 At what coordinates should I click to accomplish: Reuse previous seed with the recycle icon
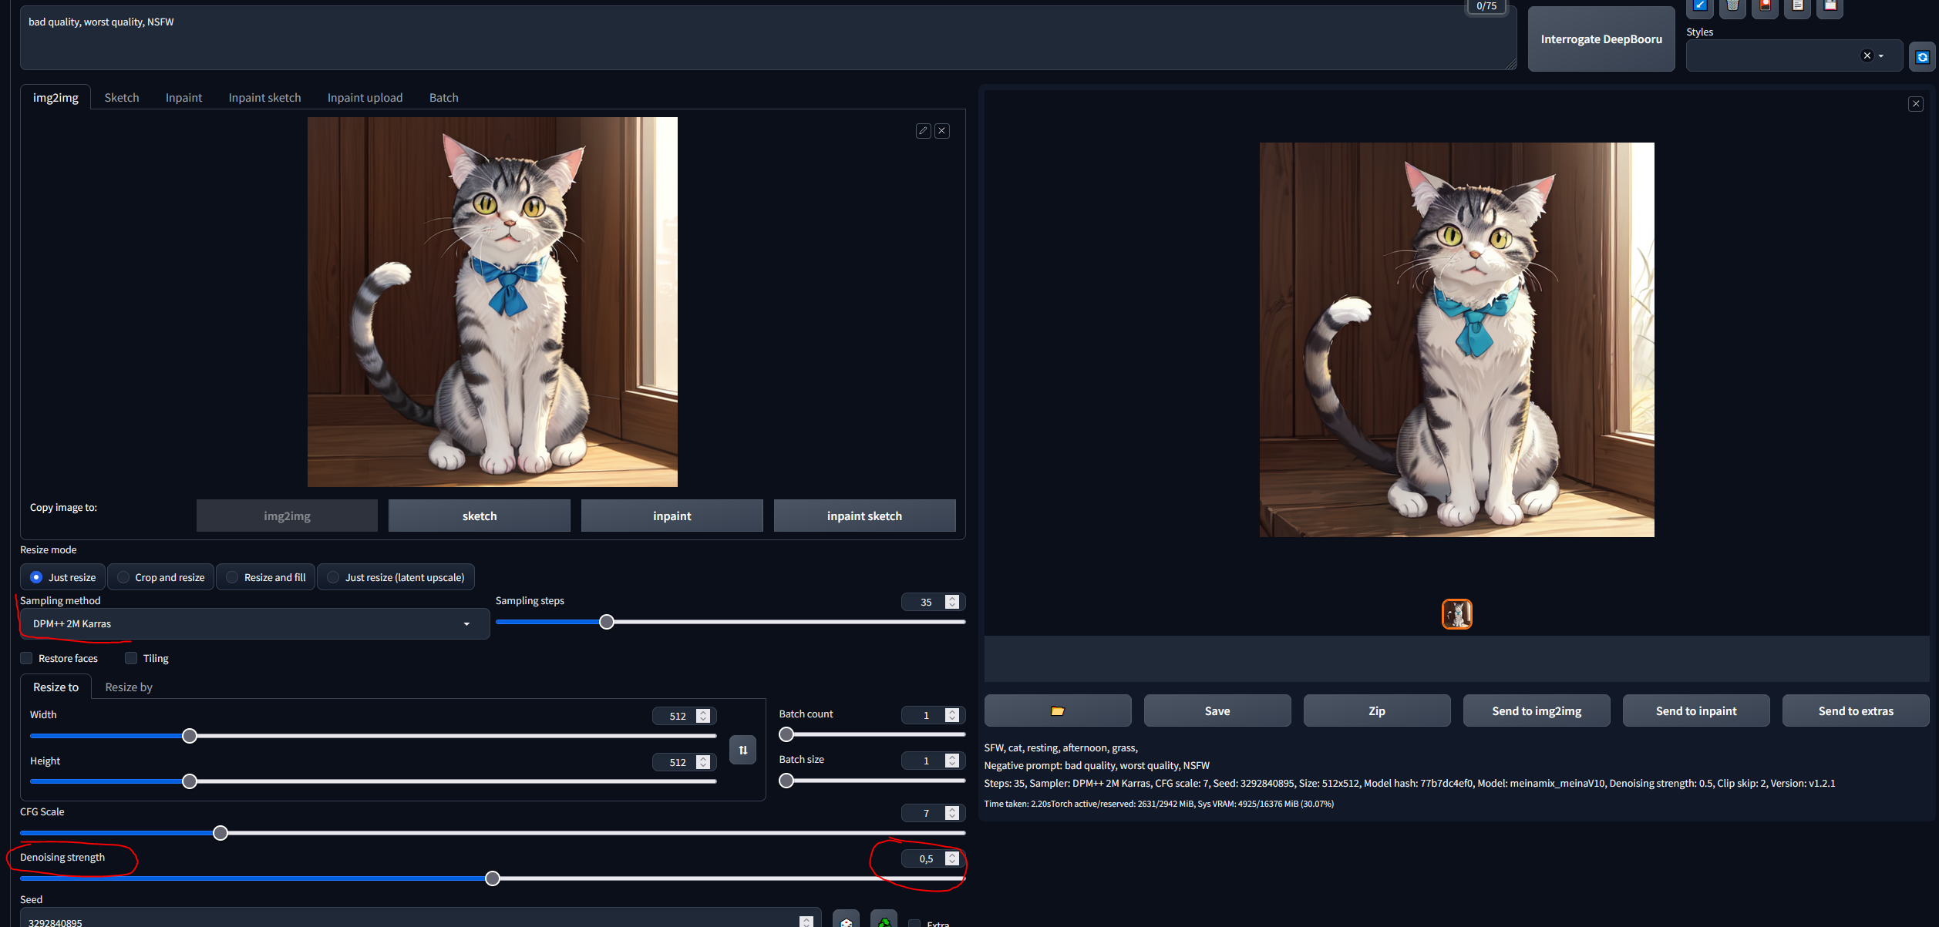point(884,922)
